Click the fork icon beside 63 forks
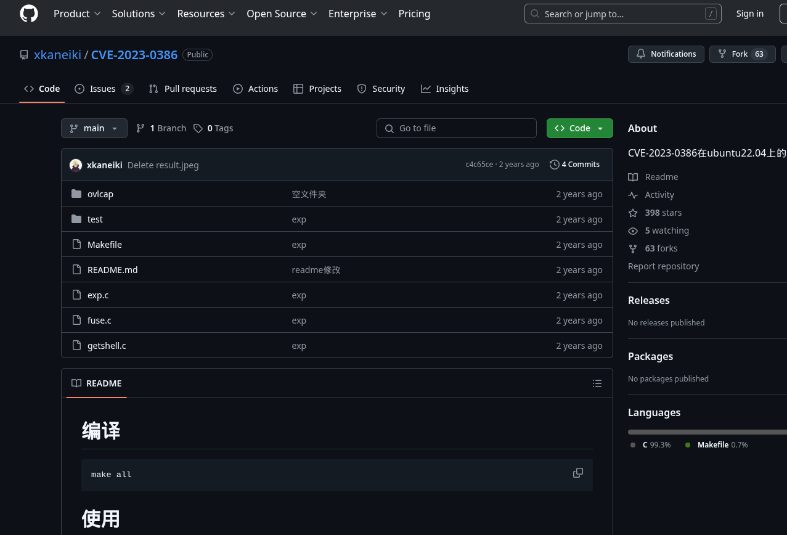 coord(633,248)
